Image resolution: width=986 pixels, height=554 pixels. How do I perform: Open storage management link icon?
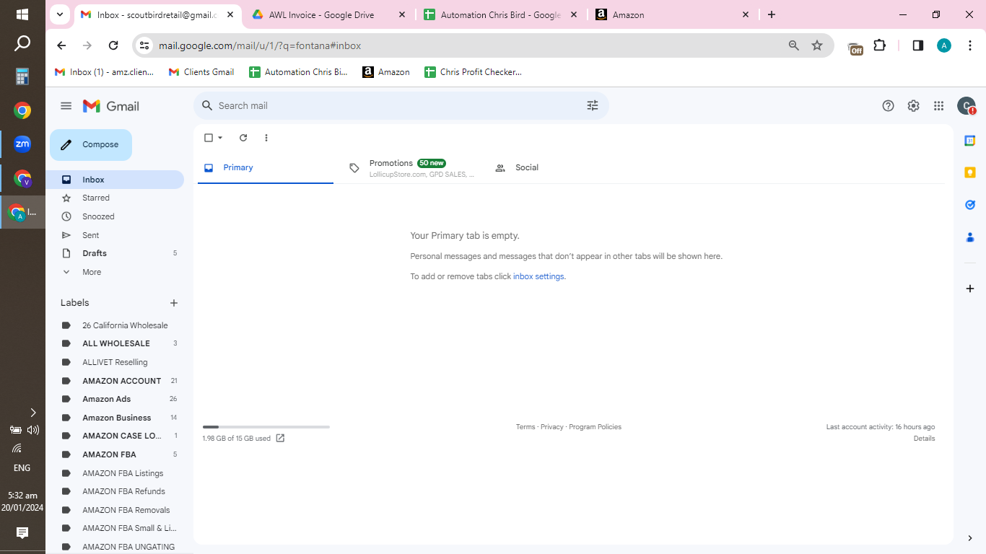point(280,438)
